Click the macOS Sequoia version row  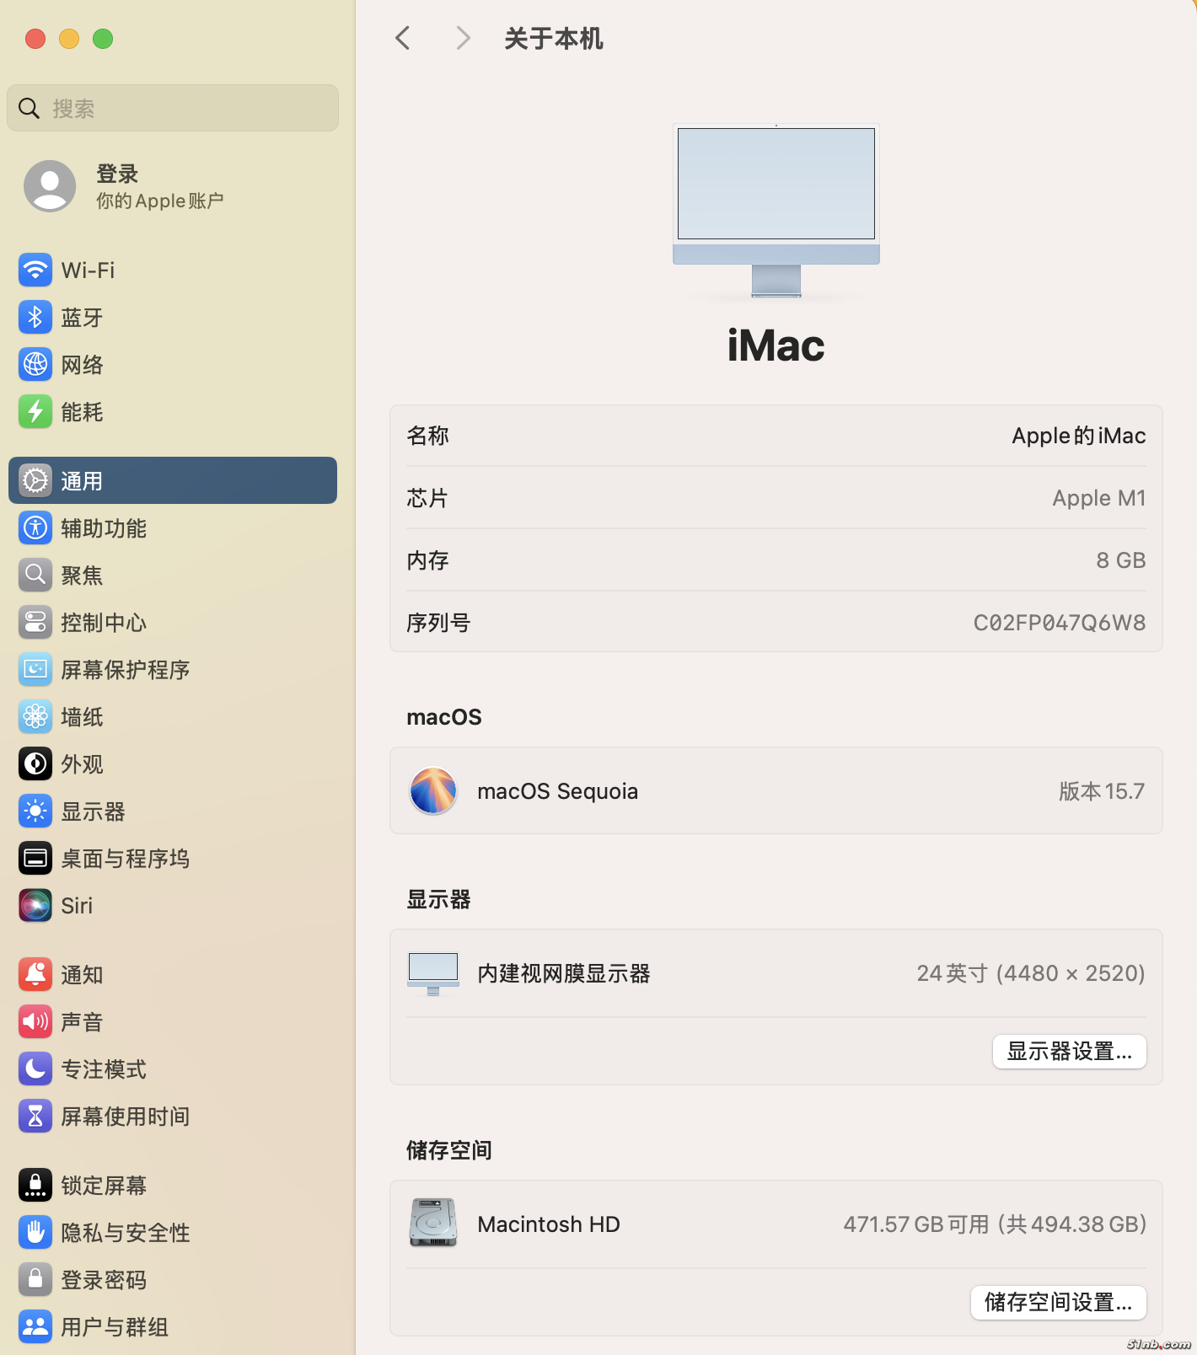(x=776, y=791)
